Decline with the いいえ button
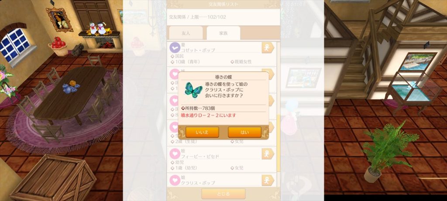Image resolution: width=447 pixels, height=201 pixels. [x=202, y=132]
